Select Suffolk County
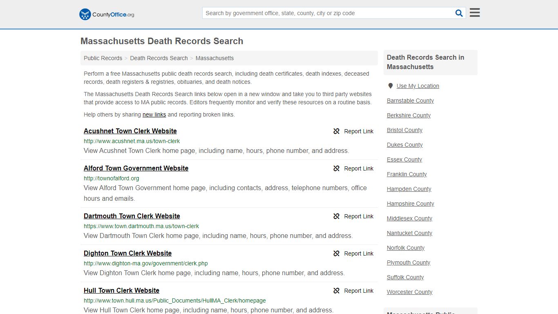Viewport: 558px width, 314px height. click(x=405, y=277)
